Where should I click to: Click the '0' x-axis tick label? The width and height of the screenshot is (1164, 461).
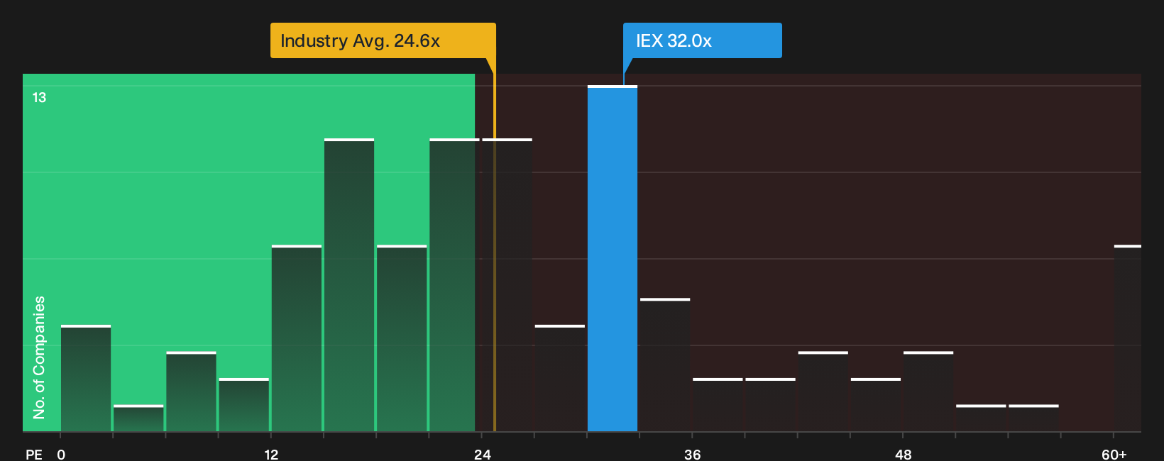click(61, 454)
